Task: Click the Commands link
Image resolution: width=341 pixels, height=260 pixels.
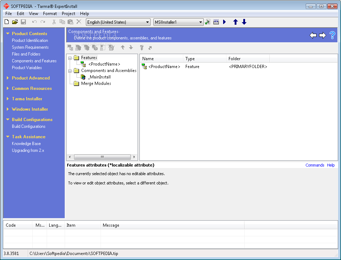Action: [315, 165]
